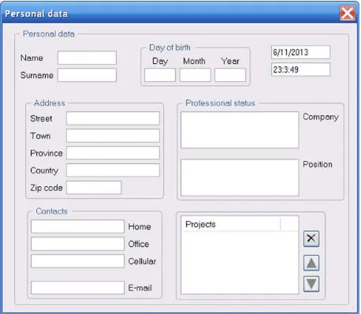The image size is (361, 314).
Task: Click the Zip code label
Action: coord(47,188)
